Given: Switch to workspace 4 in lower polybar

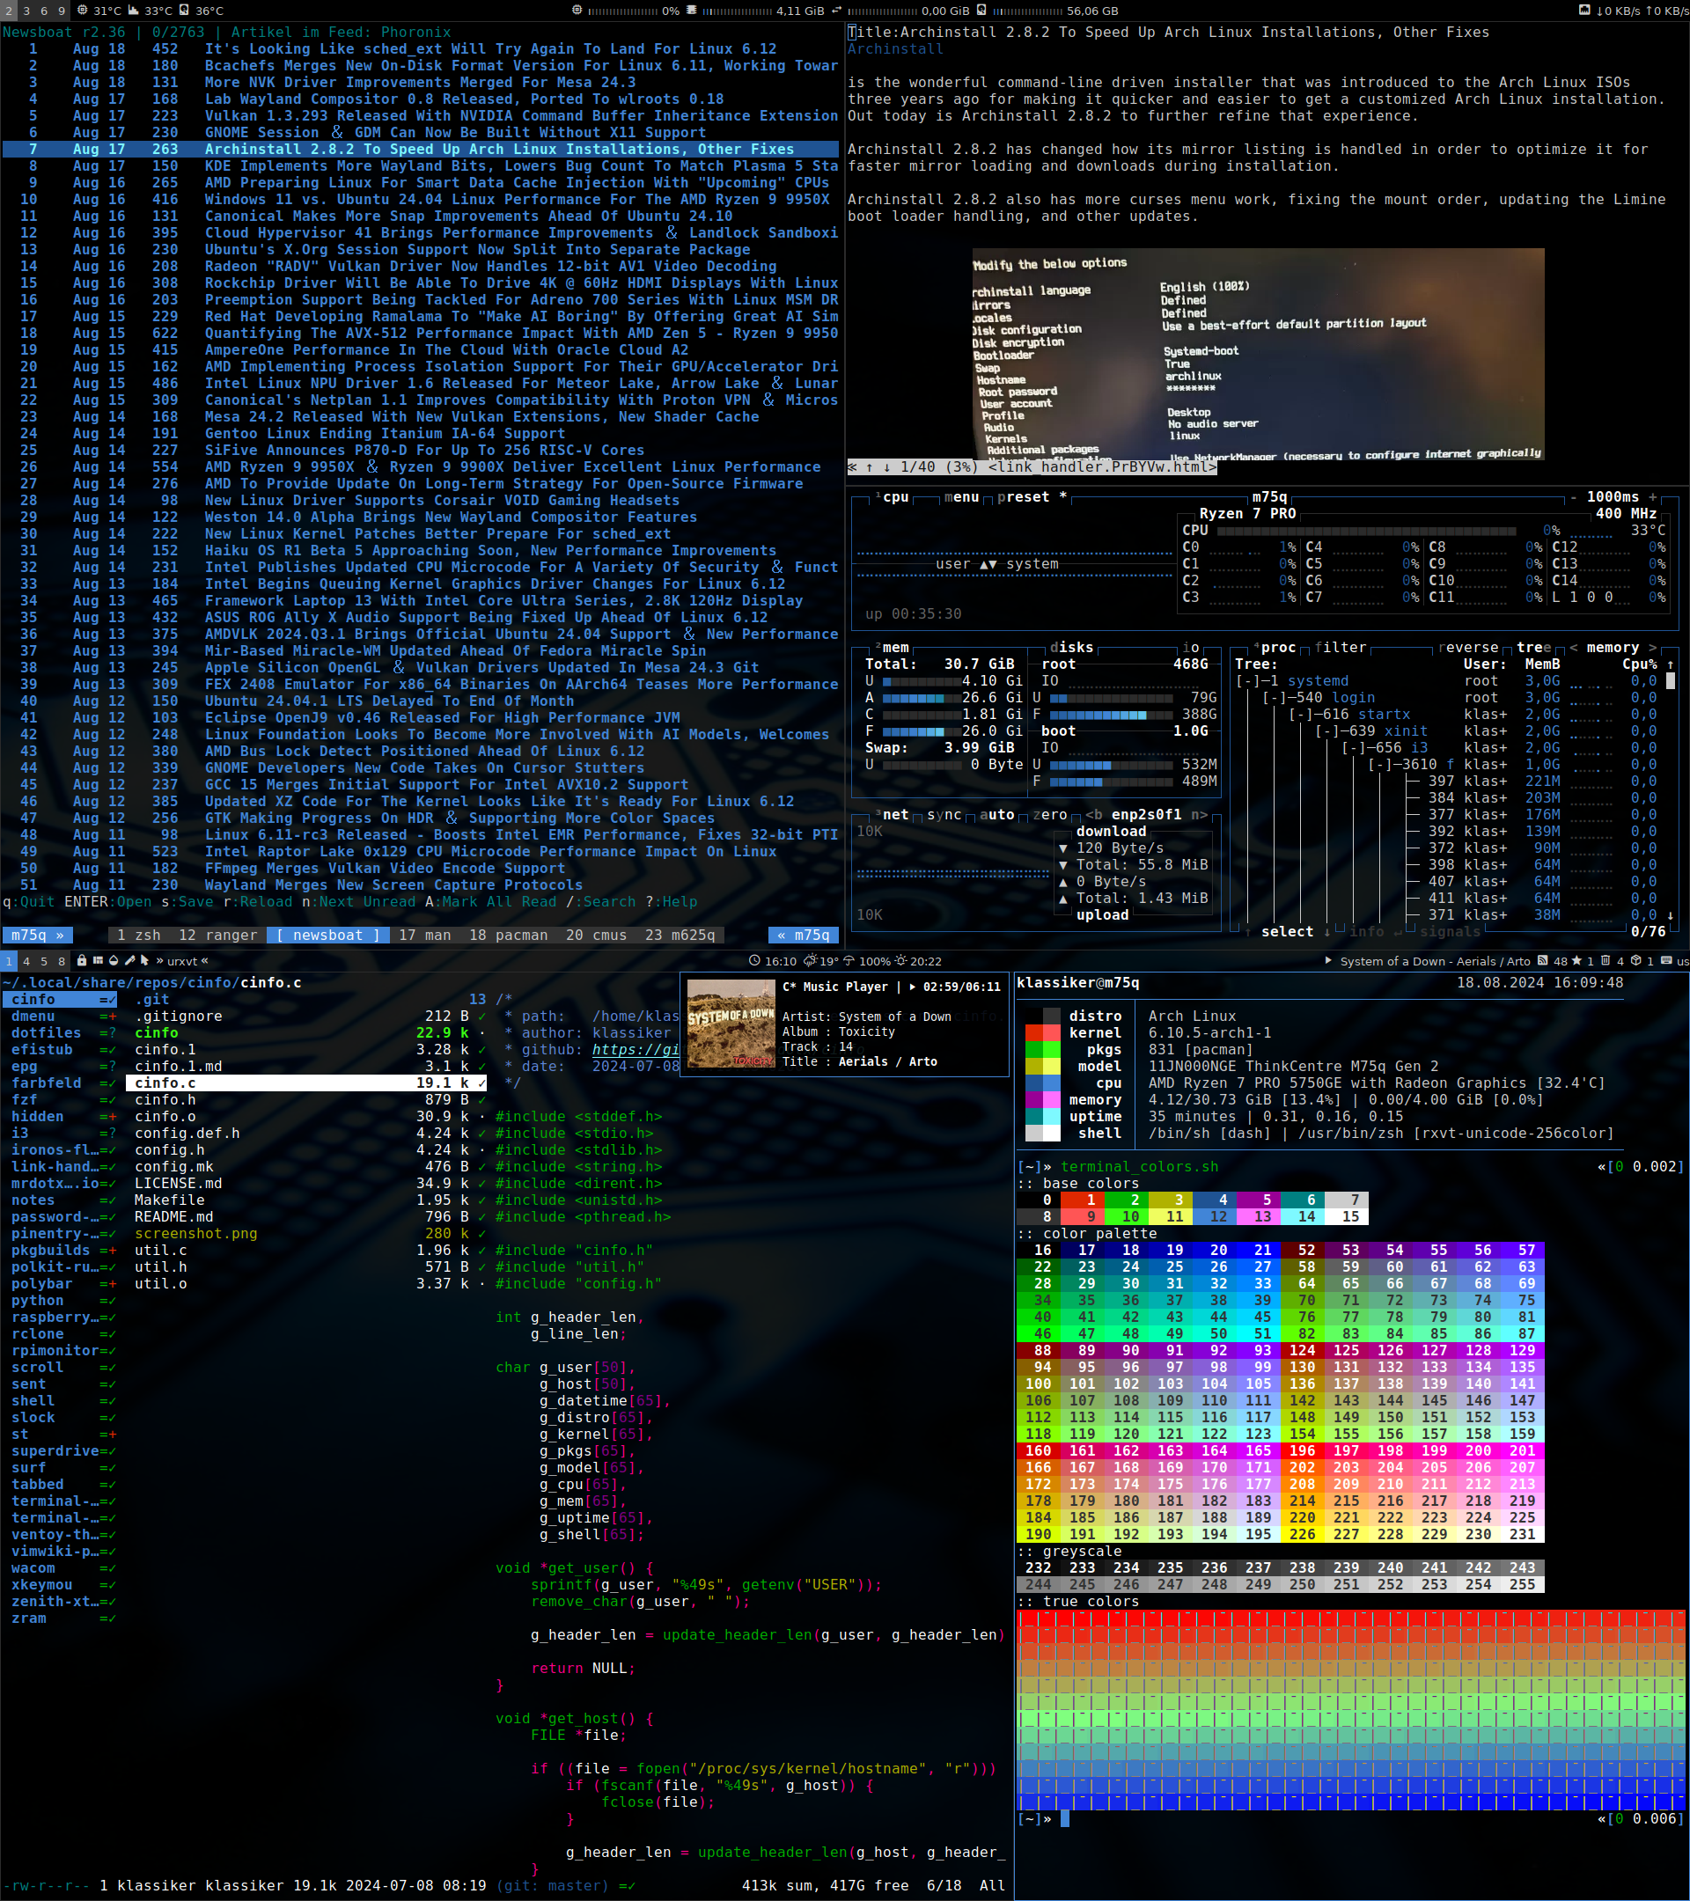Looking at the screenshot, I should coord(26,961).
